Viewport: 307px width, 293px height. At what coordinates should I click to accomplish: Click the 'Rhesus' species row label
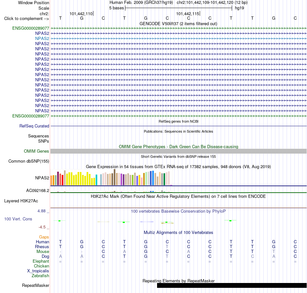pyautogui.click(x=42, y=247)
